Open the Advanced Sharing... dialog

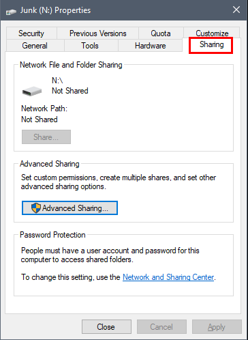[x=69, y=208]
